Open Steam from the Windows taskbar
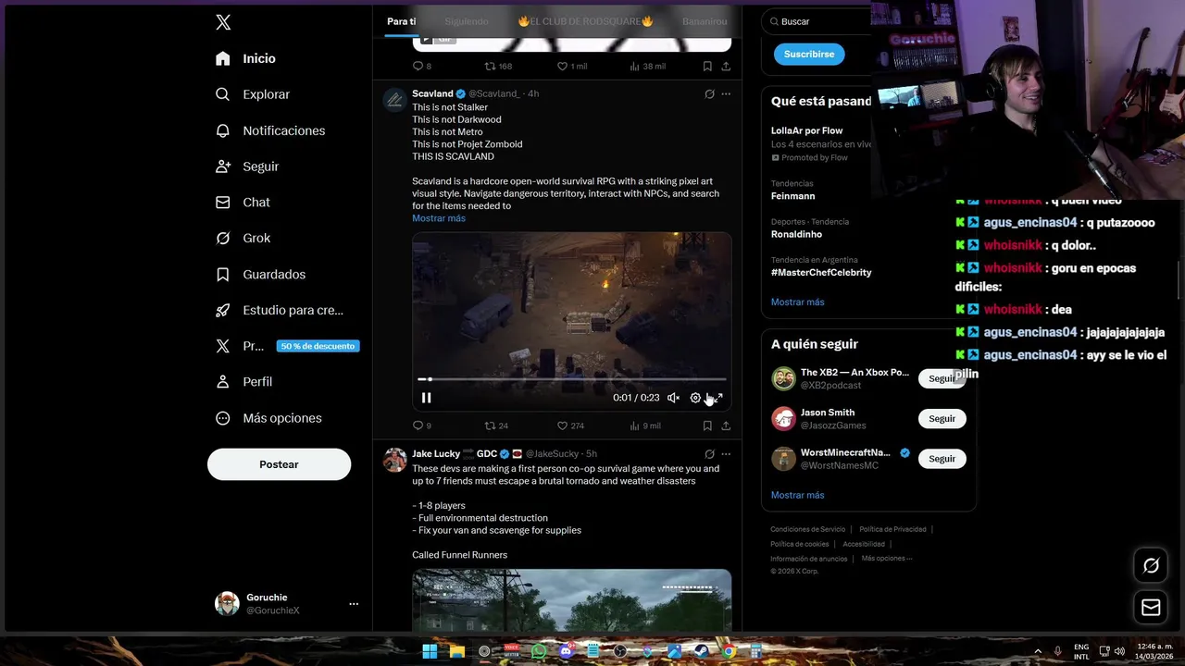Image resolution: width=1185 pixels, height=666 pixels. [702, 651]
